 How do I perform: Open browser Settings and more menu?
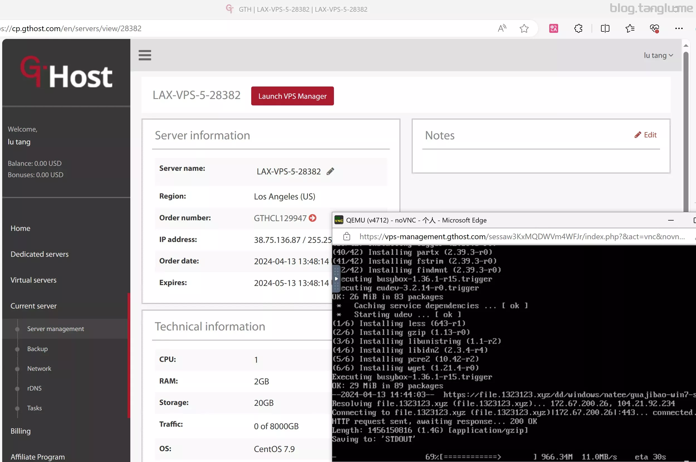point(679,29)
